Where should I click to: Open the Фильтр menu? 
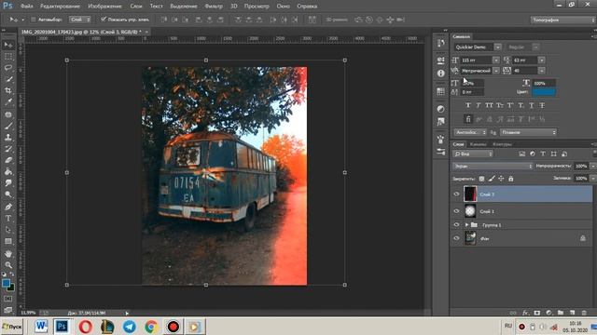click(x=214, y=7)
